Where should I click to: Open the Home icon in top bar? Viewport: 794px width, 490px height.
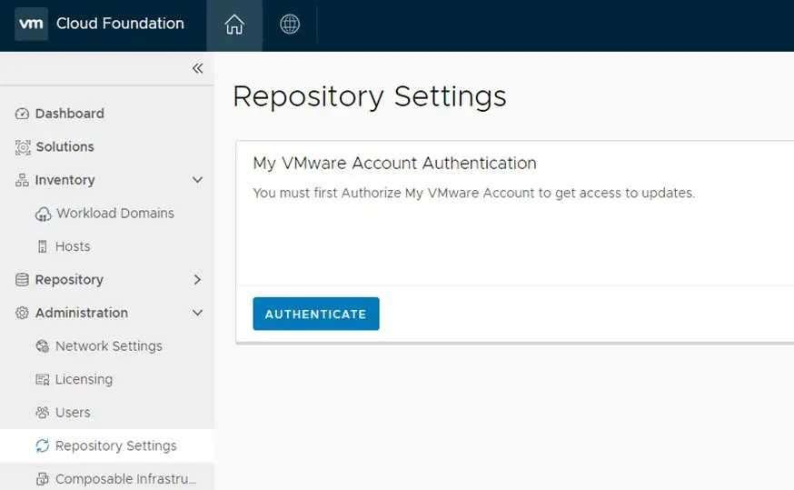click(x=234, y=25)
